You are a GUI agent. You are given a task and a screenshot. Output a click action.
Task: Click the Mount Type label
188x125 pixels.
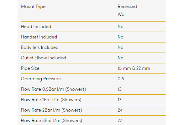tap(33, 7)
